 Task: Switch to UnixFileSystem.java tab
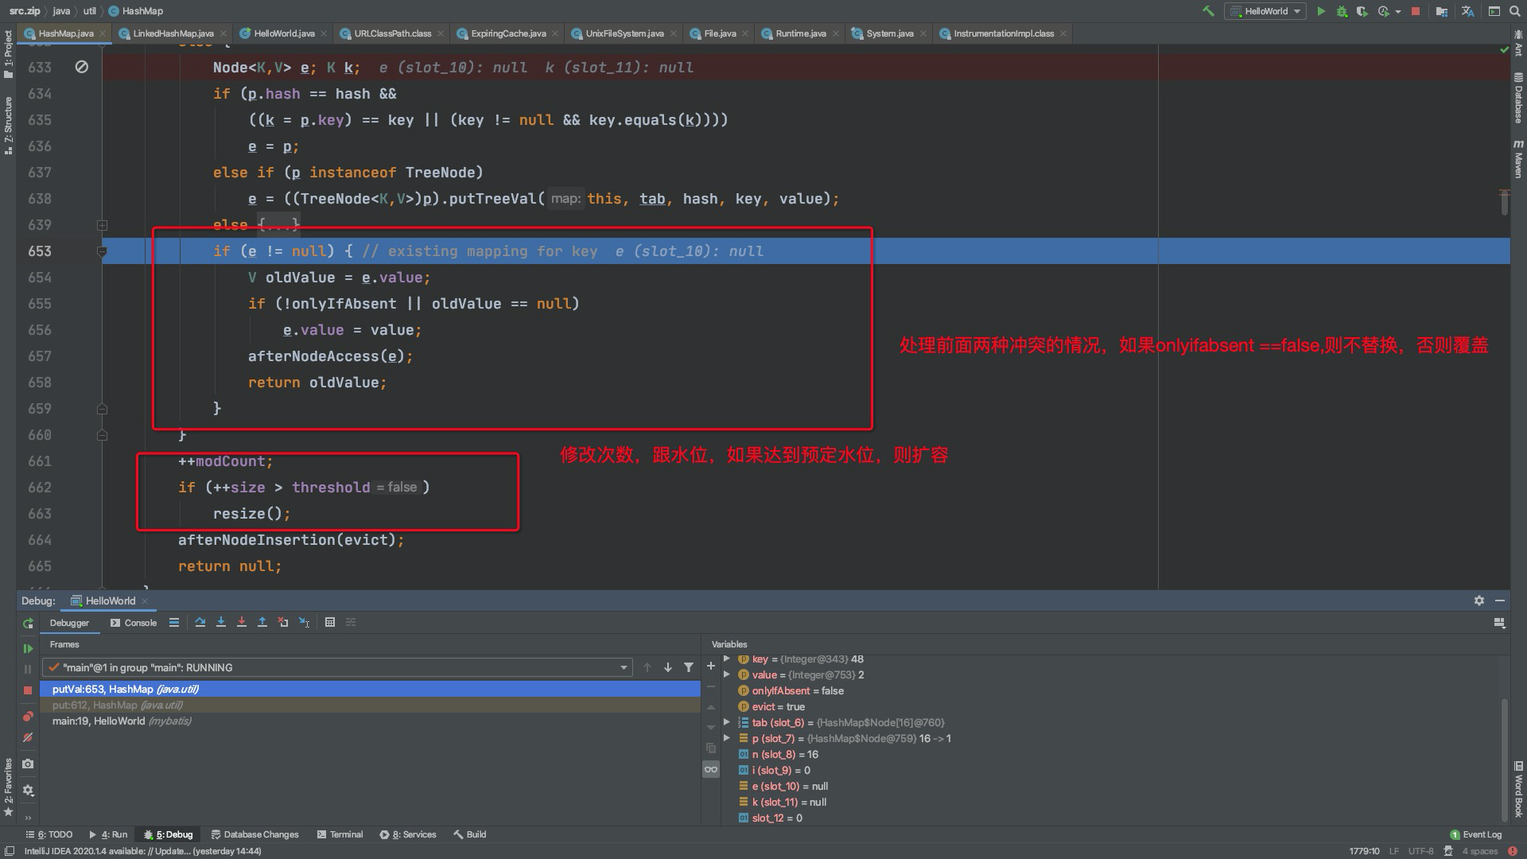point(624,33)
